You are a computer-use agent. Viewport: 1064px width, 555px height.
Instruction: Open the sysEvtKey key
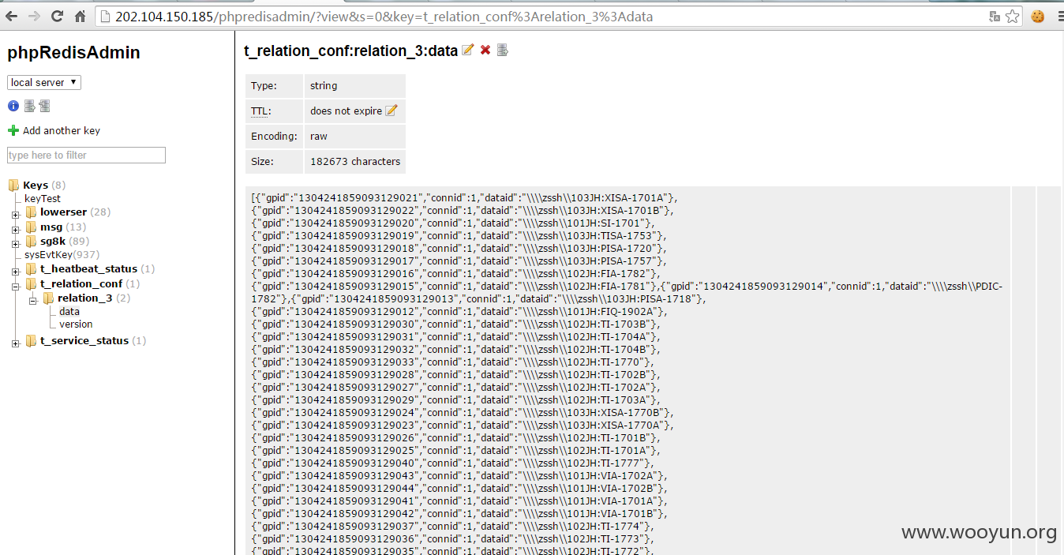pyautogui.click(x=48, y=254)
